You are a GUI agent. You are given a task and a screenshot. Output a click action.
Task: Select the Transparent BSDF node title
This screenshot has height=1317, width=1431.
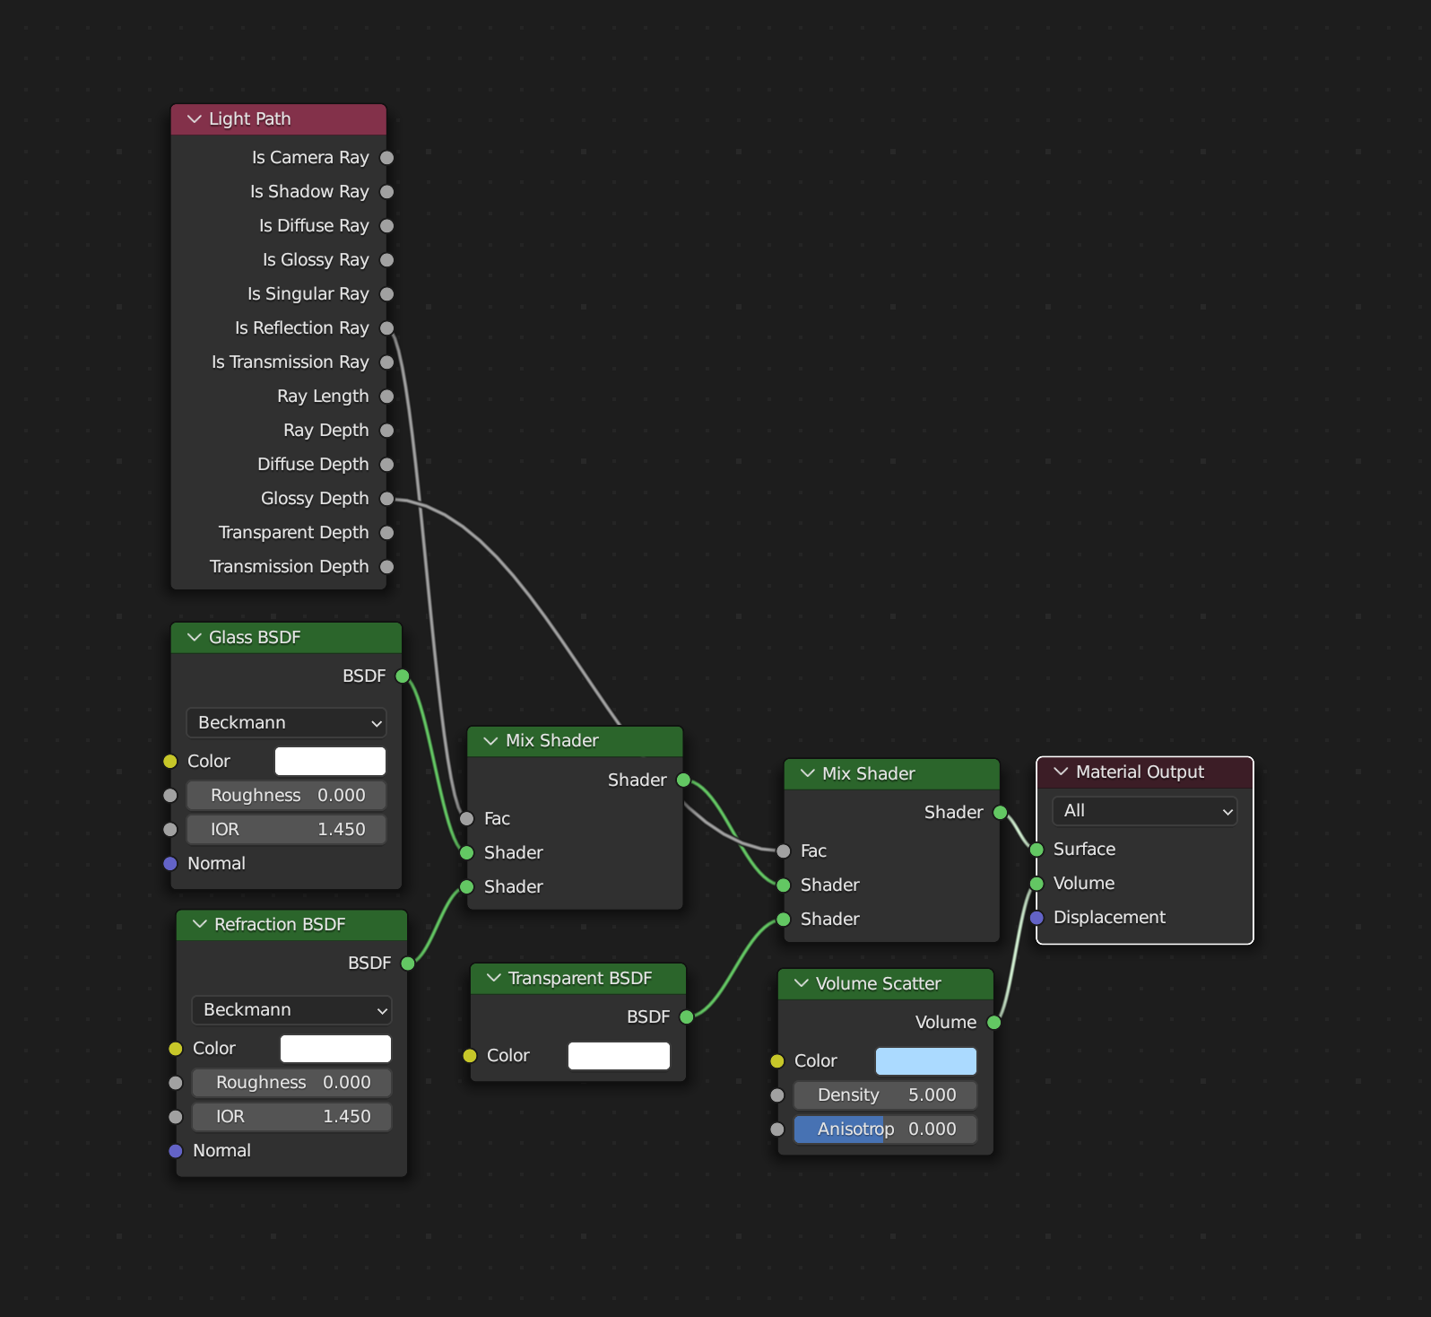tap(580, 978)
